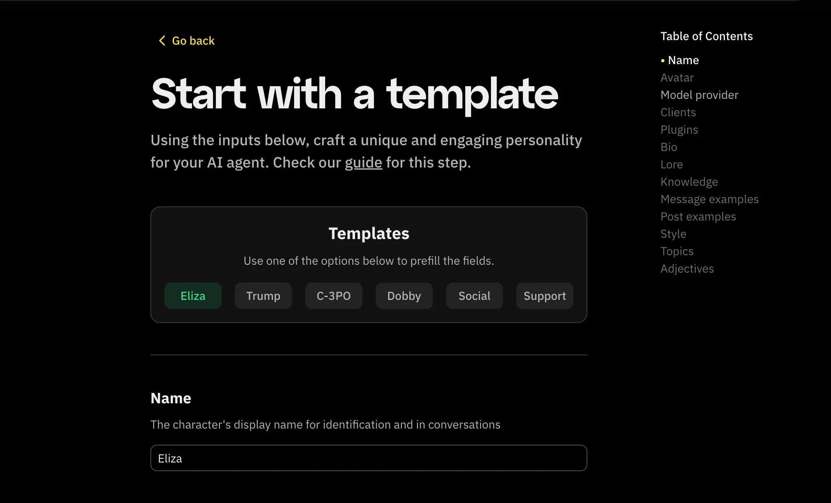Open the guide link in description
This screenshot has width=831, height=503.
[x=363, y=163]
